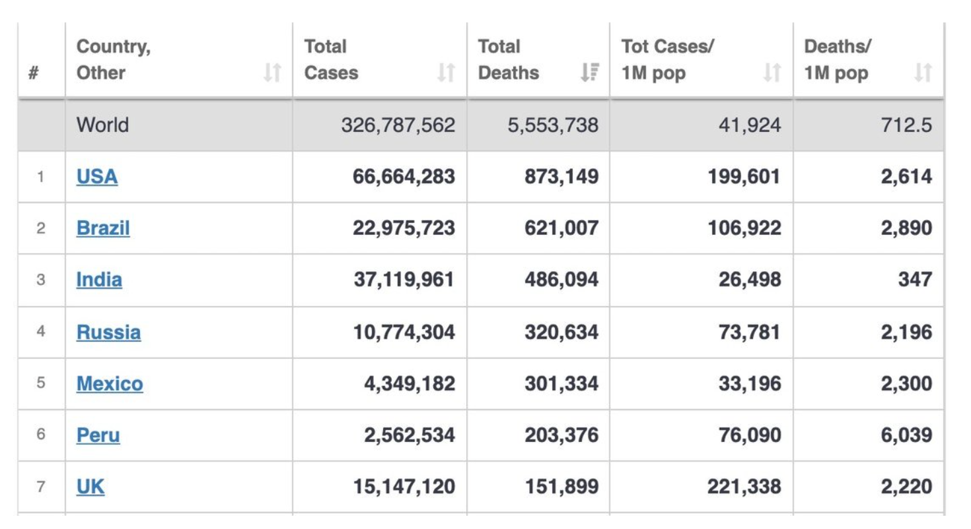971x529 pixels.
Task: Select Brazil cases per million 106,922
Action: tap(743, 228)
